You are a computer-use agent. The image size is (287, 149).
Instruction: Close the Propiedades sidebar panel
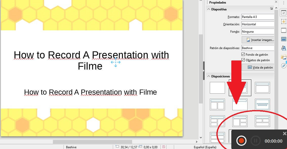(x=276, y=2)
